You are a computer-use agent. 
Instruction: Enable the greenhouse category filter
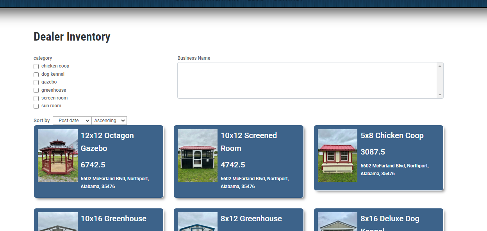[36, 91]
